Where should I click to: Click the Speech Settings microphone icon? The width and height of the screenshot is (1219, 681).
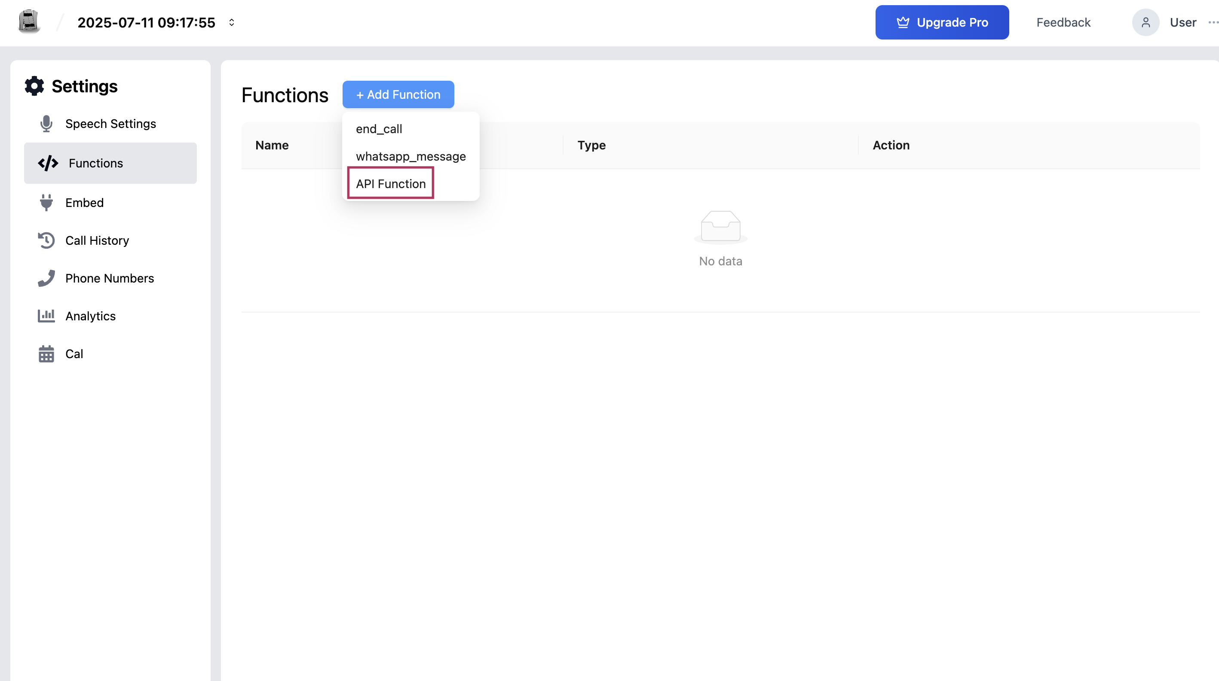click(x=46, y=123)
